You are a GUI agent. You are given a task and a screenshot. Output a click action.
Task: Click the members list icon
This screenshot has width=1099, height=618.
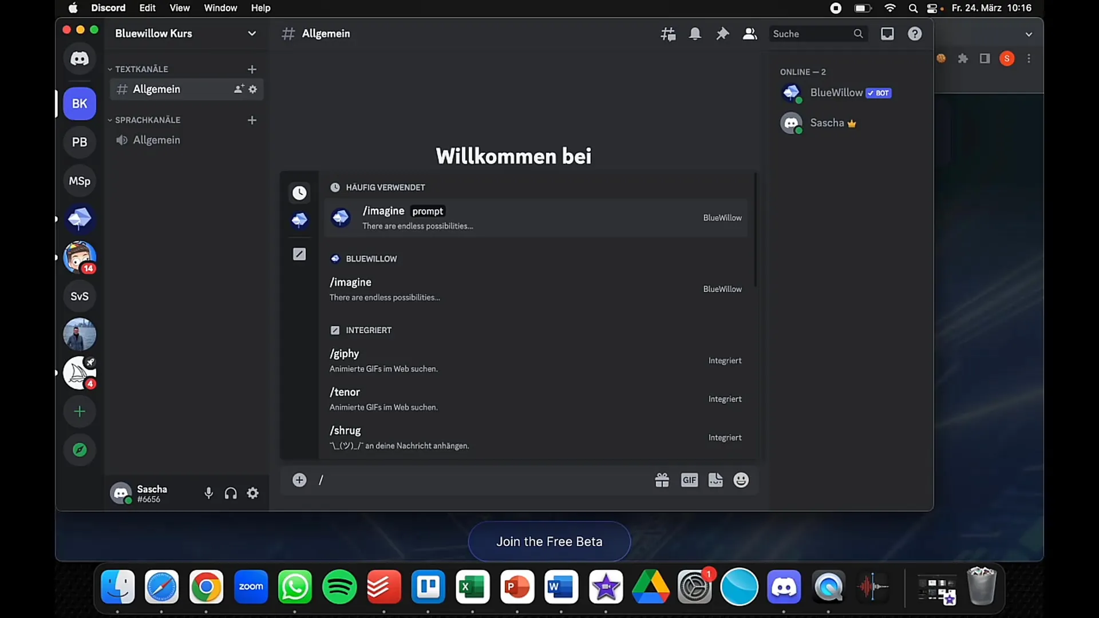click(x=749, y=33)
